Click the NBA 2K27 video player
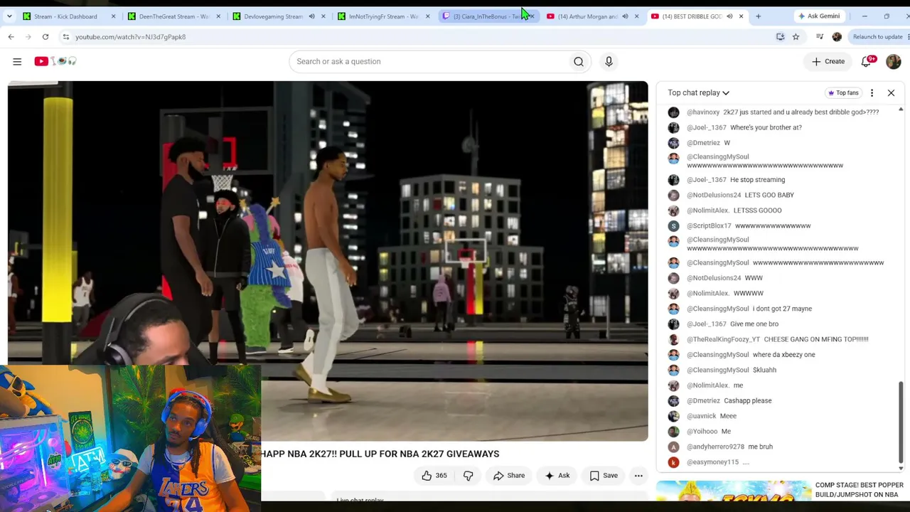This screenshot has width=910, height=512. 328,261
